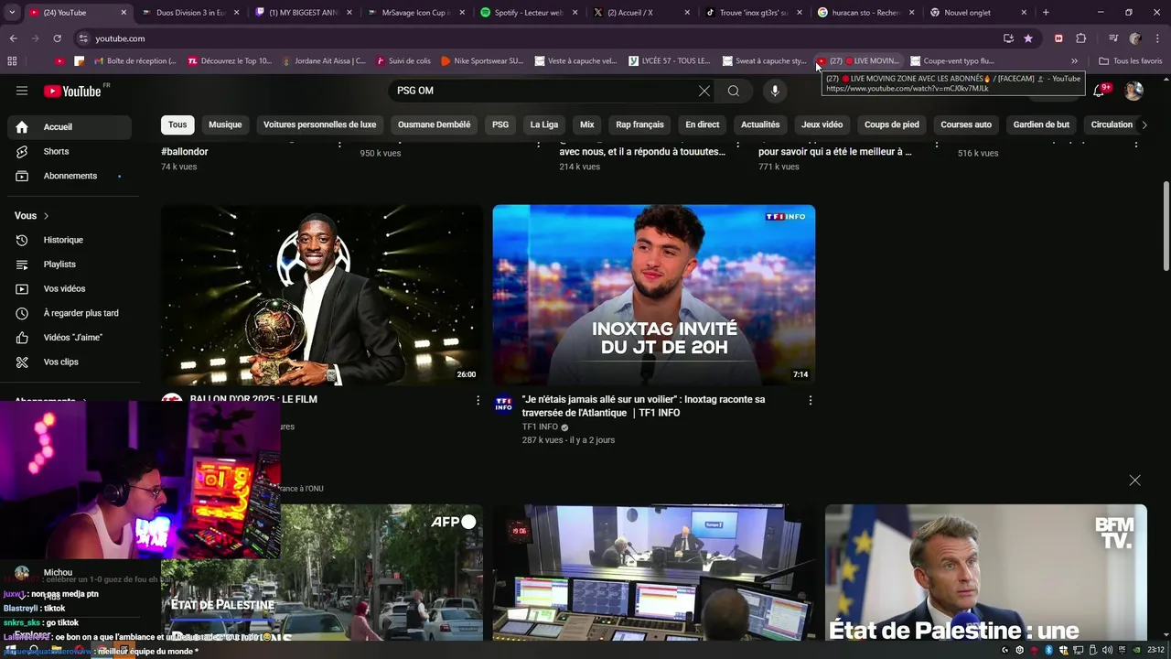This screenshot has height=659, width=1171.
Task: Open Accueil in the sidebar
Action: (x=70, y=127)
